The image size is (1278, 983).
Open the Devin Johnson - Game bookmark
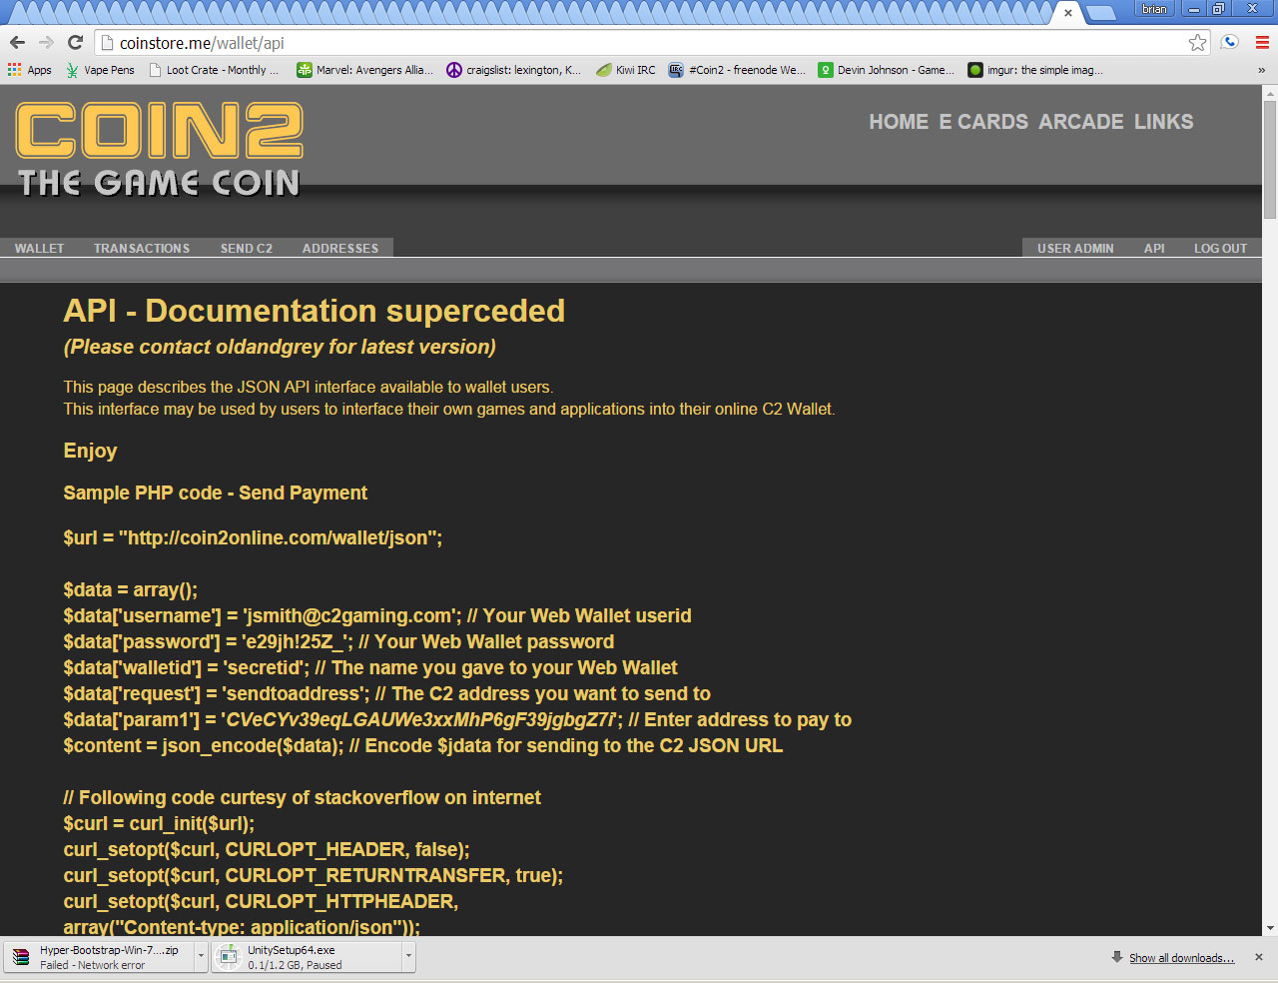coord(886,70)
